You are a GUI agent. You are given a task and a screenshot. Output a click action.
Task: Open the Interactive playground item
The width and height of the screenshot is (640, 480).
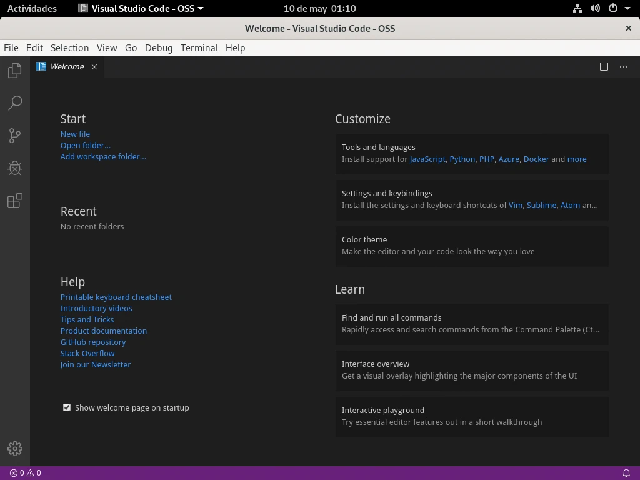click(471, 416)
